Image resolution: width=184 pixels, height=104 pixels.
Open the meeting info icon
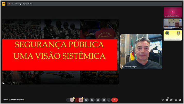coord(163,100)
